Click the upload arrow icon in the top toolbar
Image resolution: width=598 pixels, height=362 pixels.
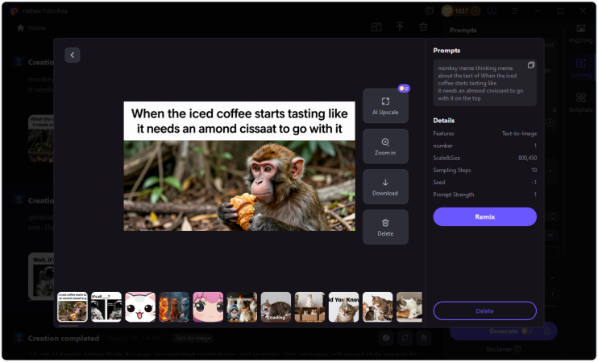point(400,27)
